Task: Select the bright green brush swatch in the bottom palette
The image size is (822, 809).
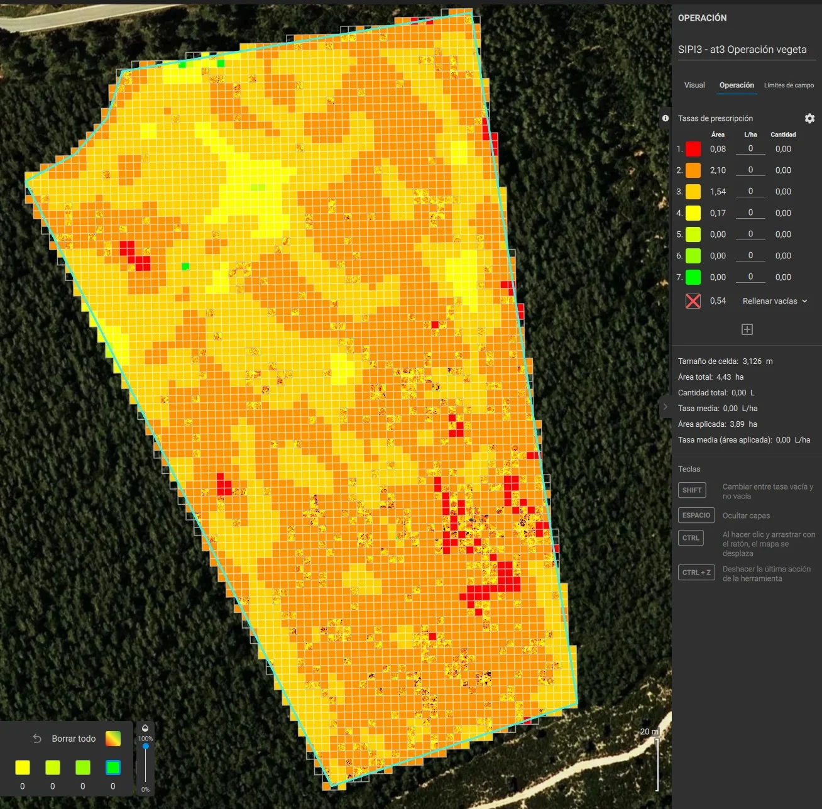Action: [x=113, y=768]
